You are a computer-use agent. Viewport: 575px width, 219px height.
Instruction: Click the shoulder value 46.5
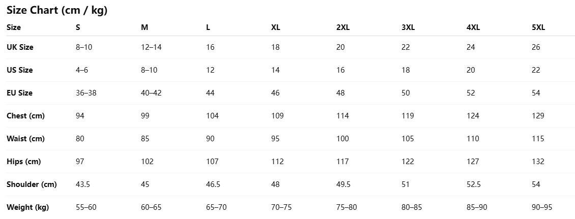(x=213, y=184)
